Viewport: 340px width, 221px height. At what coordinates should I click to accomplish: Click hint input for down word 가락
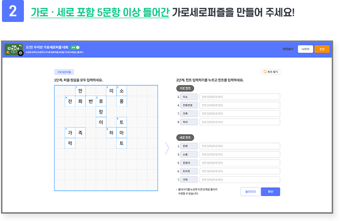240,180
